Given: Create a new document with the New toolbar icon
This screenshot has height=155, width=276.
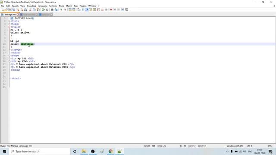Looking at the screenshot, I should pos(3,9).
